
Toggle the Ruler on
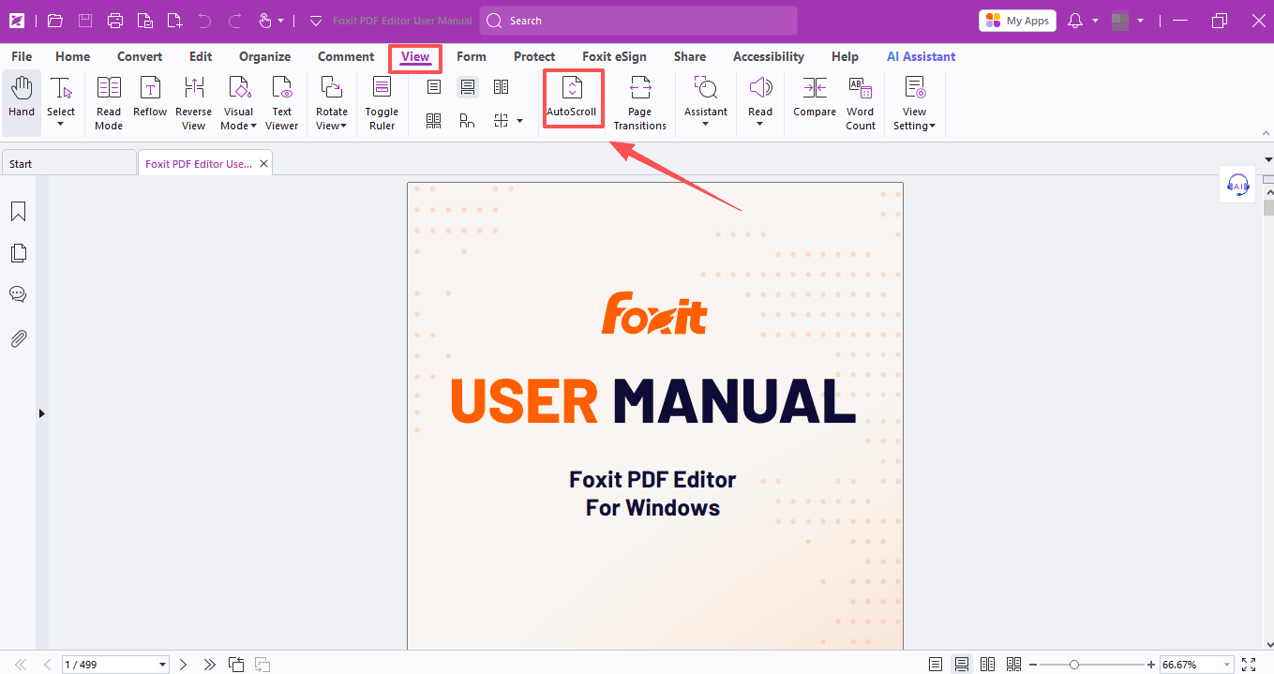382,103
